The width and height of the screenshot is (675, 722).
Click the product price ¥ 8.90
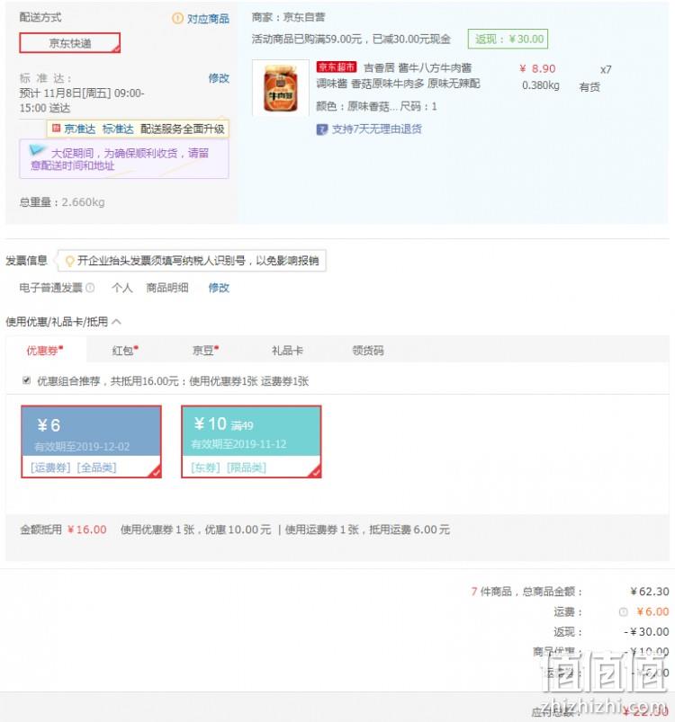pos(537,68)
